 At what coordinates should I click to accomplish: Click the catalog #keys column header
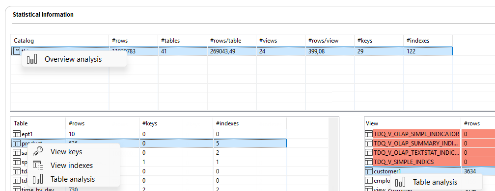(x=379, y=41)
